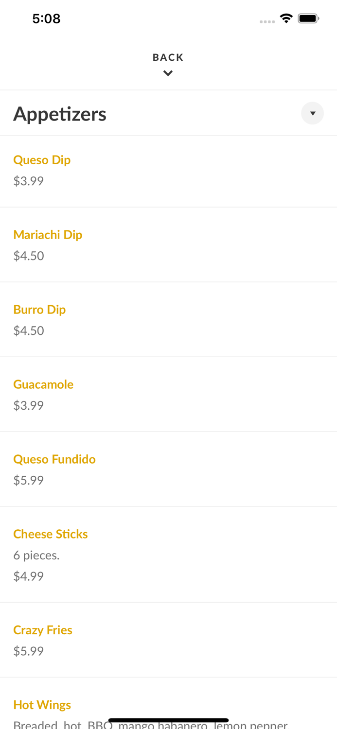Open the Burro Dip item
Image resolution: width=337 pixels, height=729 pixels.
click(x=39, y=310)
